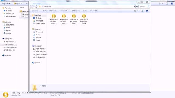Open Music in background window sidebar

click(x=7, y=27)
